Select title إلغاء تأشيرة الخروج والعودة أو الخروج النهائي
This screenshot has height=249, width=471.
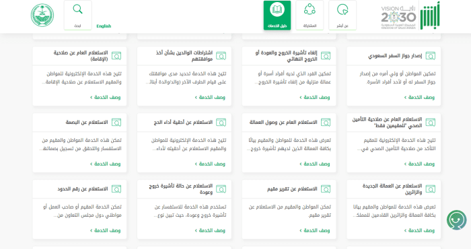(x=286, y=56)
